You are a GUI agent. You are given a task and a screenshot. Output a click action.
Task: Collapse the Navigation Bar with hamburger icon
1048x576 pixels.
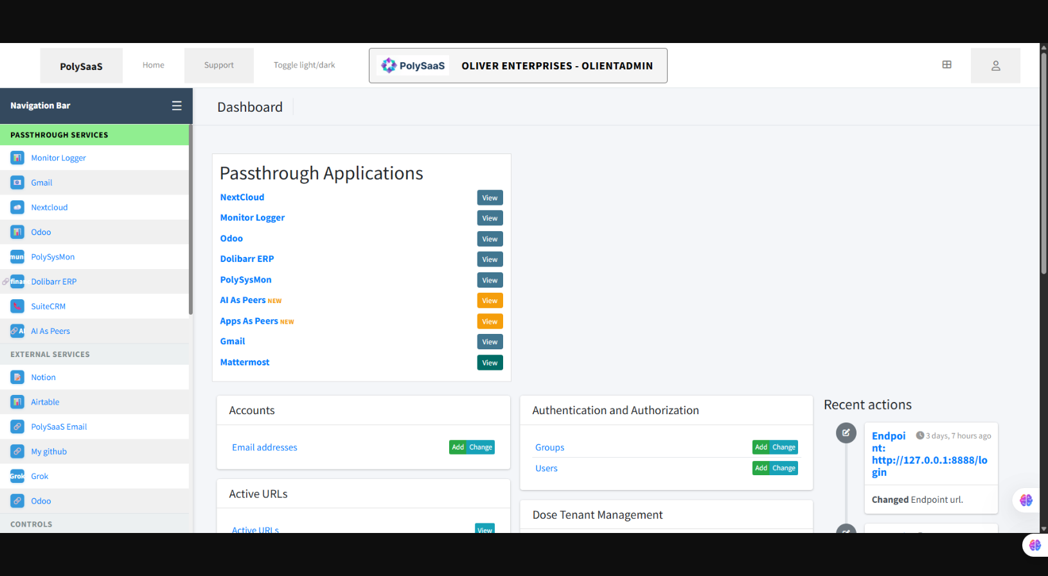pyautogui.click(x=177, y=106)
